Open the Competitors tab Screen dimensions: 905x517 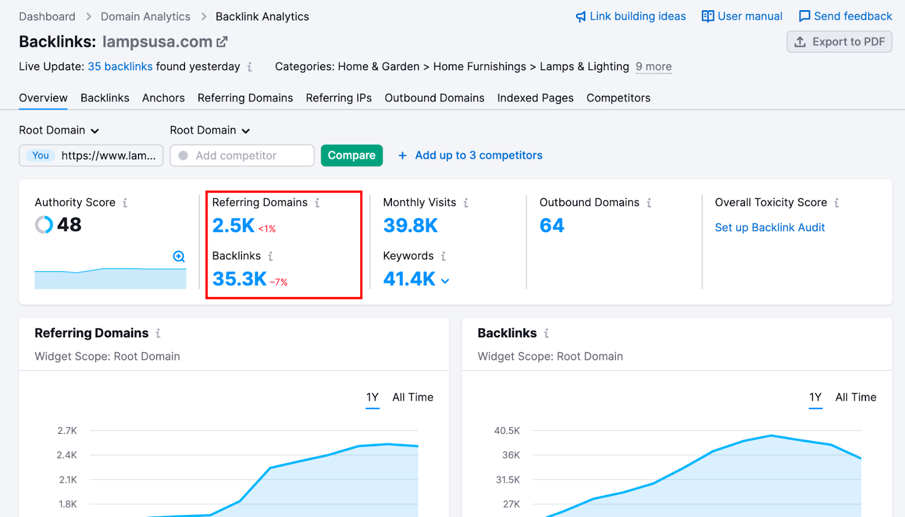[x=618, y=98]
